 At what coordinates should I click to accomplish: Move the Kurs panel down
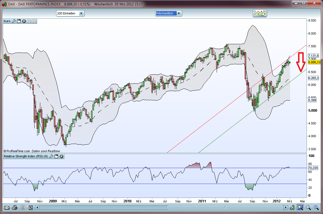(x=34, y=21)
